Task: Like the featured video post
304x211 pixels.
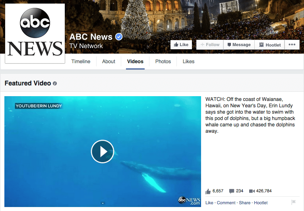Action: (209, 203)
